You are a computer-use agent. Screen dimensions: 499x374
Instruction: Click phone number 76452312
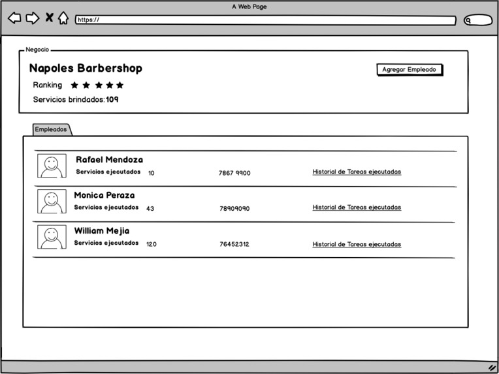coord(234,245)
